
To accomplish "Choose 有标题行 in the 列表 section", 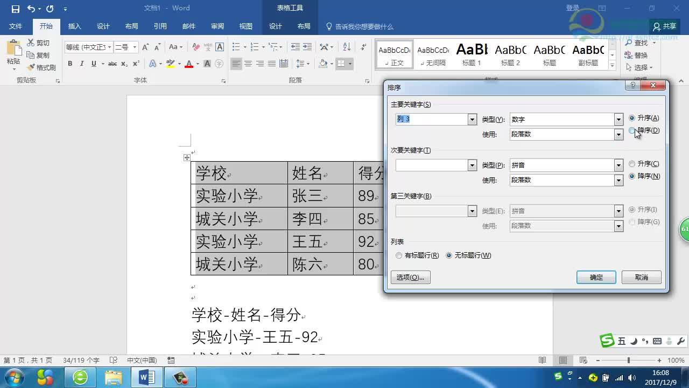I will (x=399, y=255).
